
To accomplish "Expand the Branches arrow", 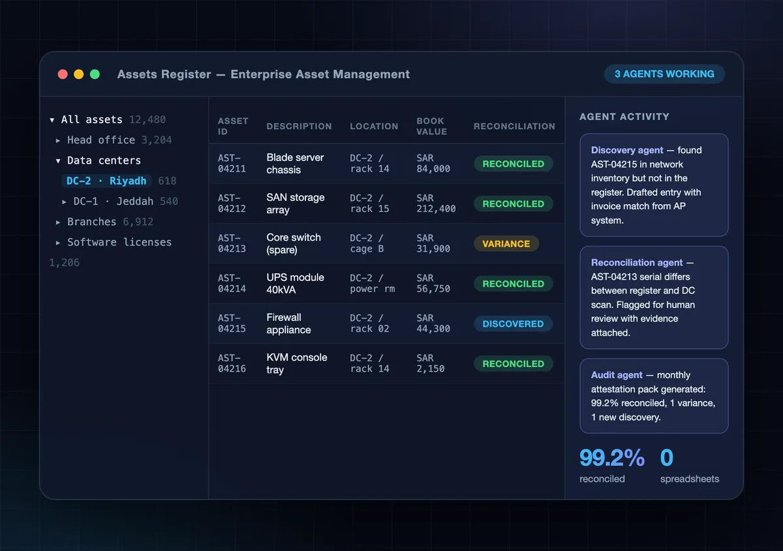I will 58,222.
